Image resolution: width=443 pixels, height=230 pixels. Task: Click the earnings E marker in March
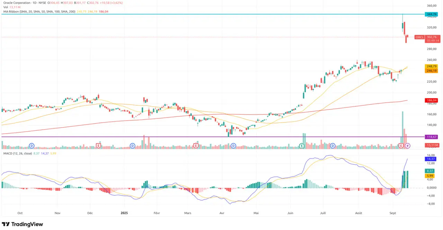tap(196, 146)
